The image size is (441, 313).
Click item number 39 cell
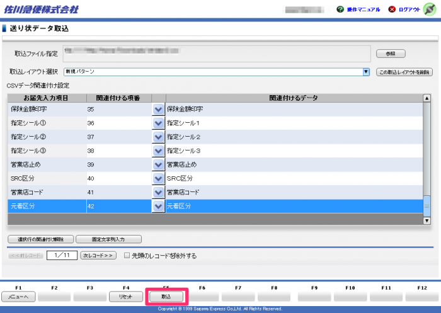point(119,164)
